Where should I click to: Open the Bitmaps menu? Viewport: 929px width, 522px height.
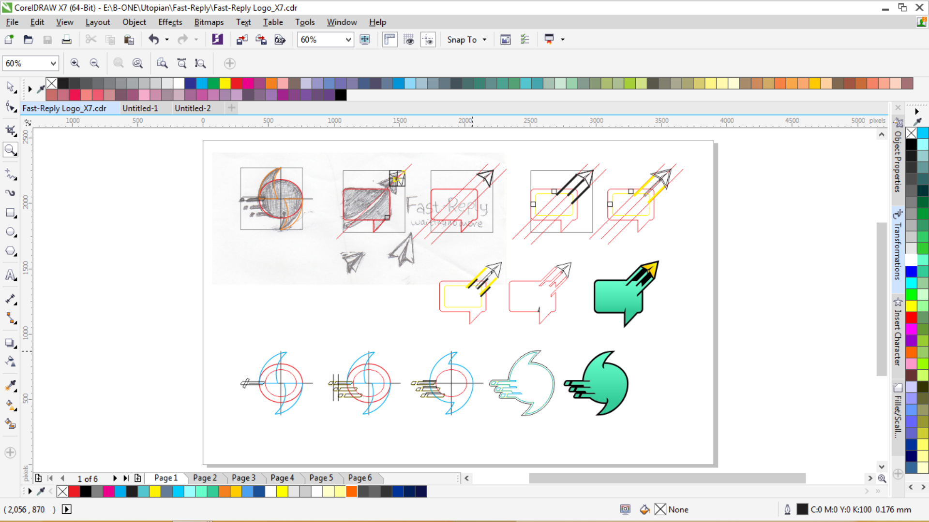[209, 22]
